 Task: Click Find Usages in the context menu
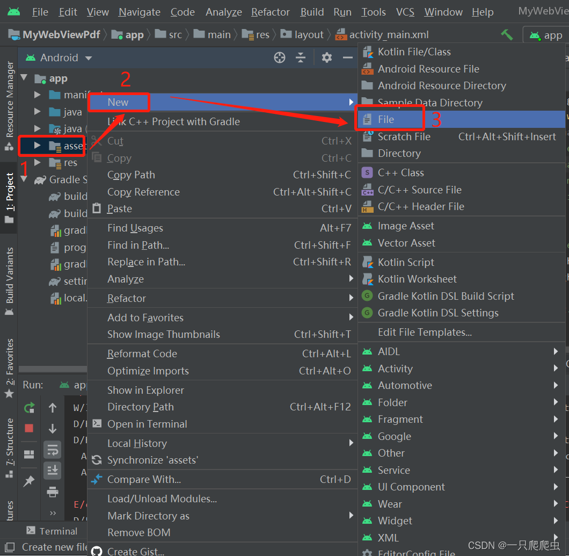(222, 228)
